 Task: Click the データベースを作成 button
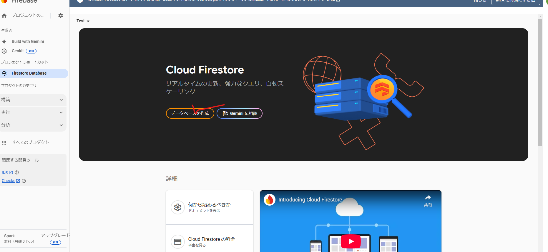(190, 113)
